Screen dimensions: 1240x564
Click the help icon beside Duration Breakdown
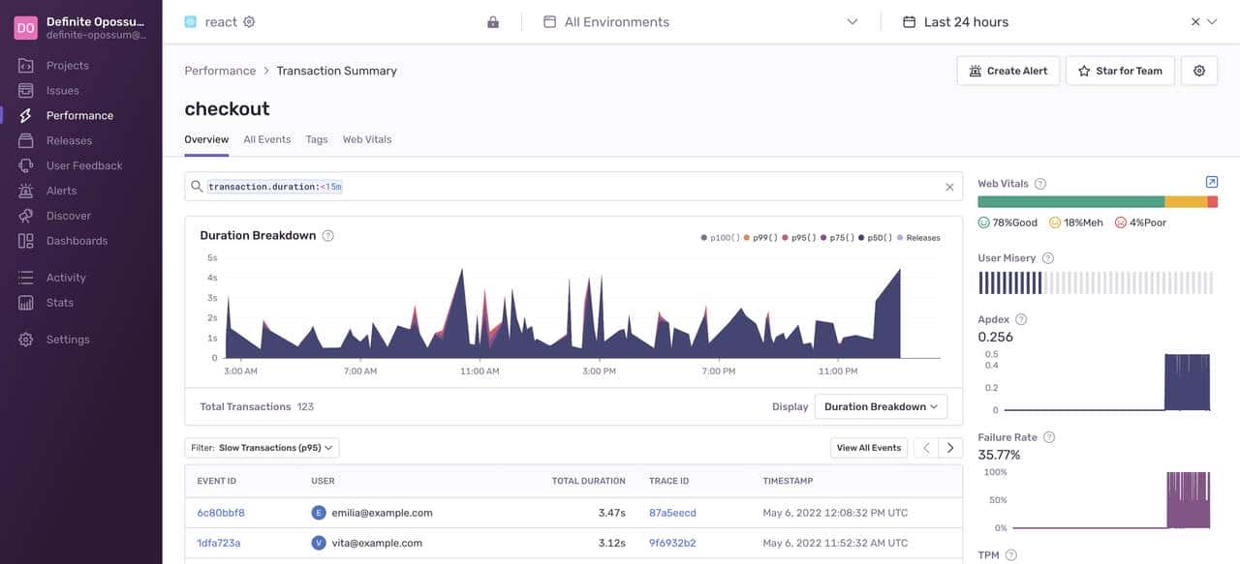pos(328,236)
